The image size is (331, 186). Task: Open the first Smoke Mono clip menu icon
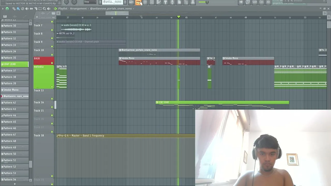(120, 58)
